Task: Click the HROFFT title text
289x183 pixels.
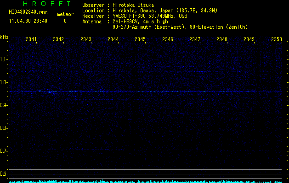Action: click(x=47, y=4)
